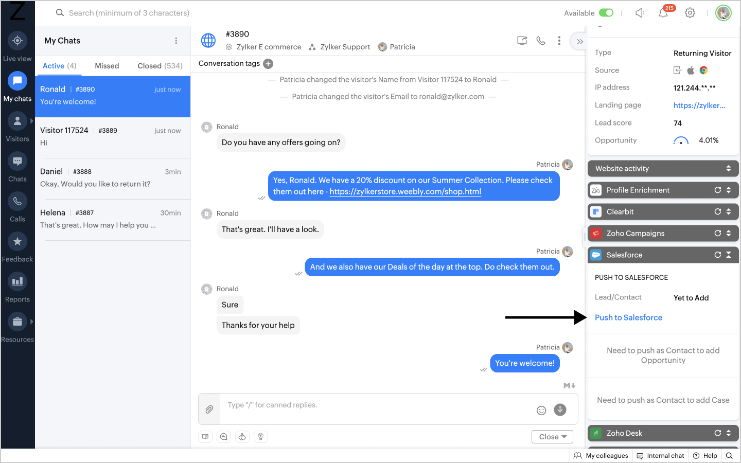Click the search magnifier in bottom bar
741x463 pixels.
click(729, 456)
